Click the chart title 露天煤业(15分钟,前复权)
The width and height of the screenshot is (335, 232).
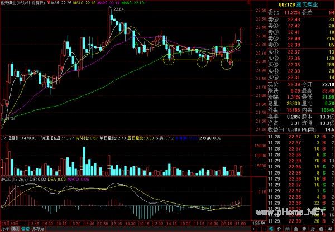pyautogui.click(x=23, y=3)
